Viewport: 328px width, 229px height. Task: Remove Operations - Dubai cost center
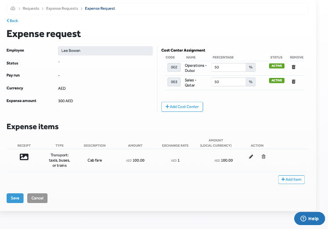click(294, 67)
